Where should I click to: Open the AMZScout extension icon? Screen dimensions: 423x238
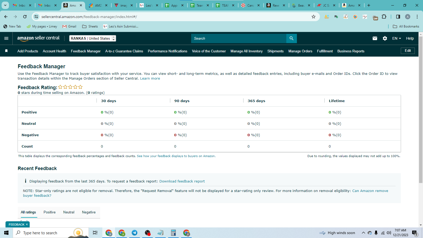(327, 17)
